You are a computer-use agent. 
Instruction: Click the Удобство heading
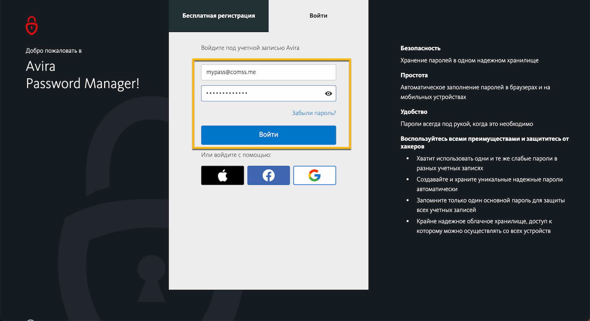tap(414, 112)
